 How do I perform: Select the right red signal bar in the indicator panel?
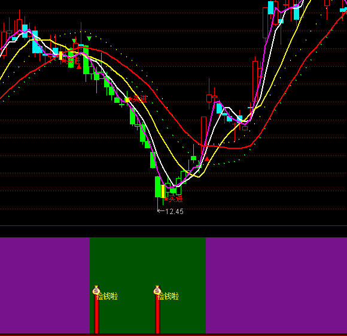coord(157,314)
